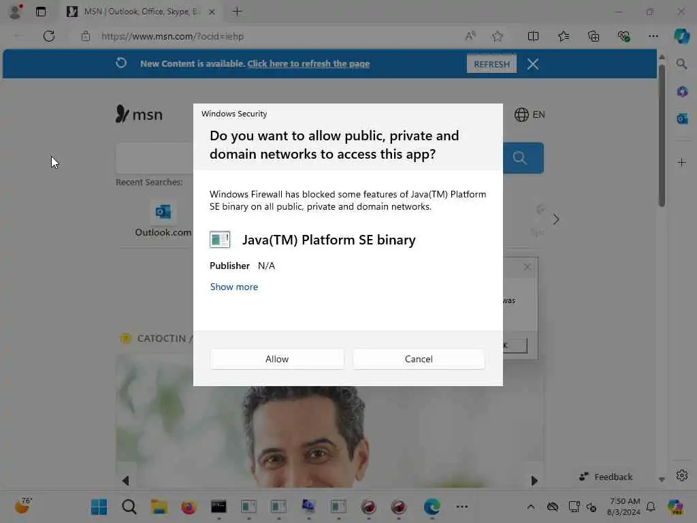
Task: Open the Microsoft 365 icon in the sidebar
Action: click(682, 92)
